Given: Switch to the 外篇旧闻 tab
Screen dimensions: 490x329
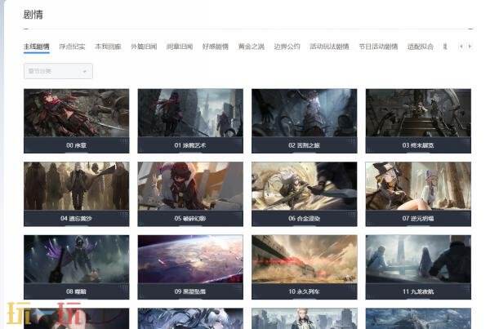Looking at the screenshot, I should pyautogui.click(x=144, y=47).
